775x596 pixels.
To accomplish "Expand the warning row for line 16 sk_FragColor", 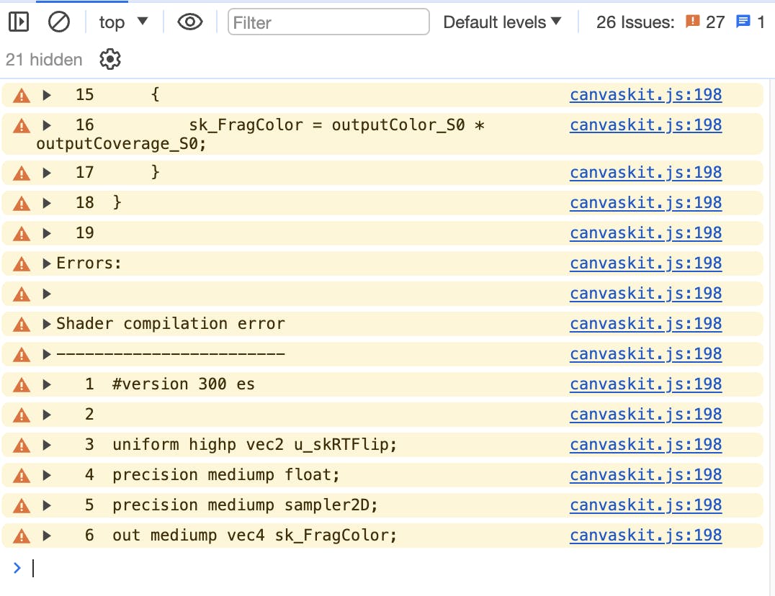I will pyautogui.click(x=47, y=125).
